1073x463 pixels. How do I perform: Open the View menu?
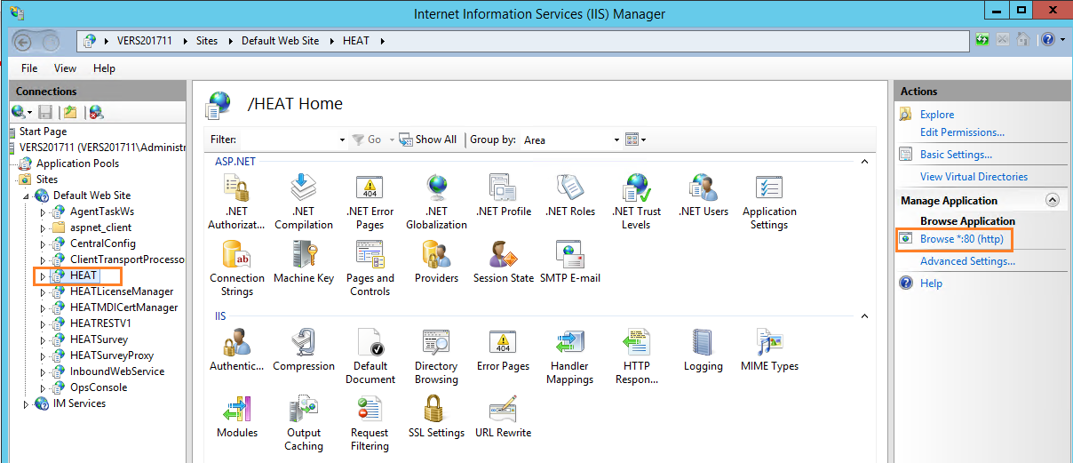(65, 68)
